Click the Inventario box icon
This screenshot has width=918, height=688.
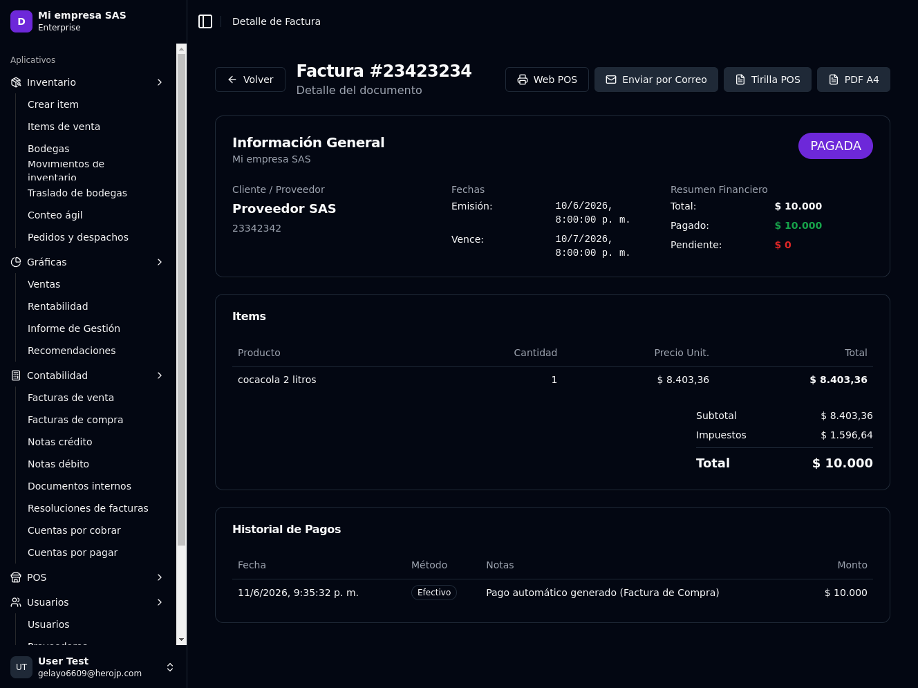16,82
